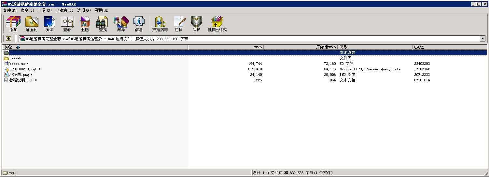489x177 pixels.
Task: Click 自解压格式 (SFX) toolbar icon
Action: (217, 24)
